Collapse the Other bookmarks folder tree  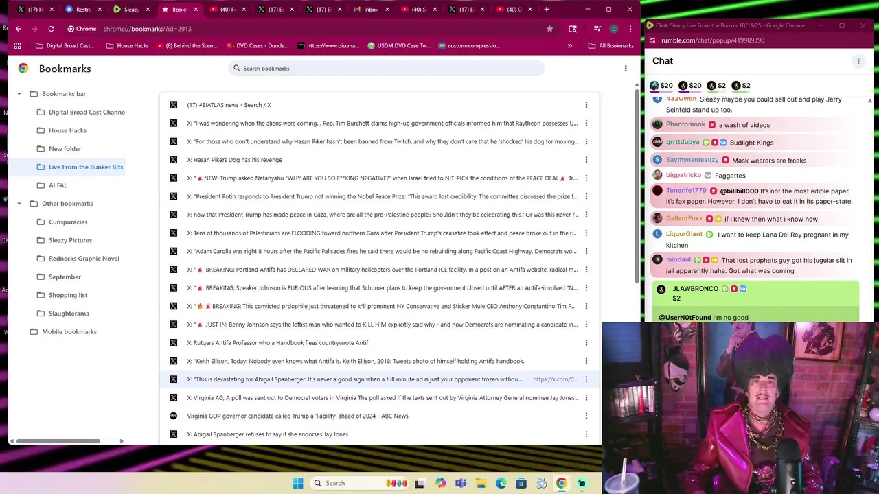(19, 204)
